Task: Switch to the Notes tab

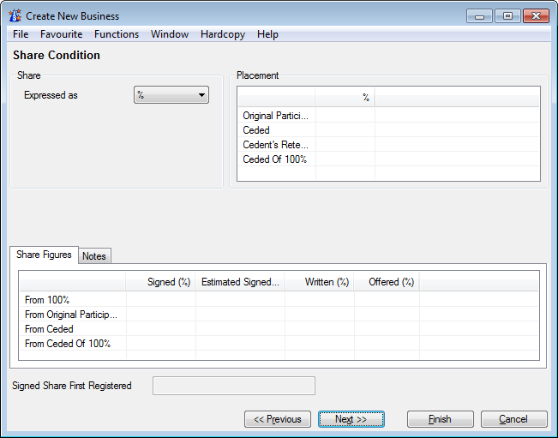Action: click(94, 256)
